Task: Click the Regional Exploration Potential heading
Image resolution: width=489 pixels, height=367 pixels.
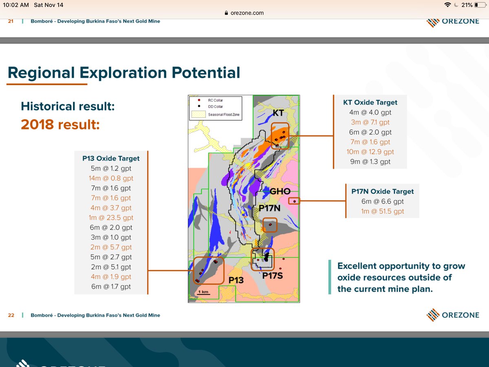Action: tap(124, 73)
